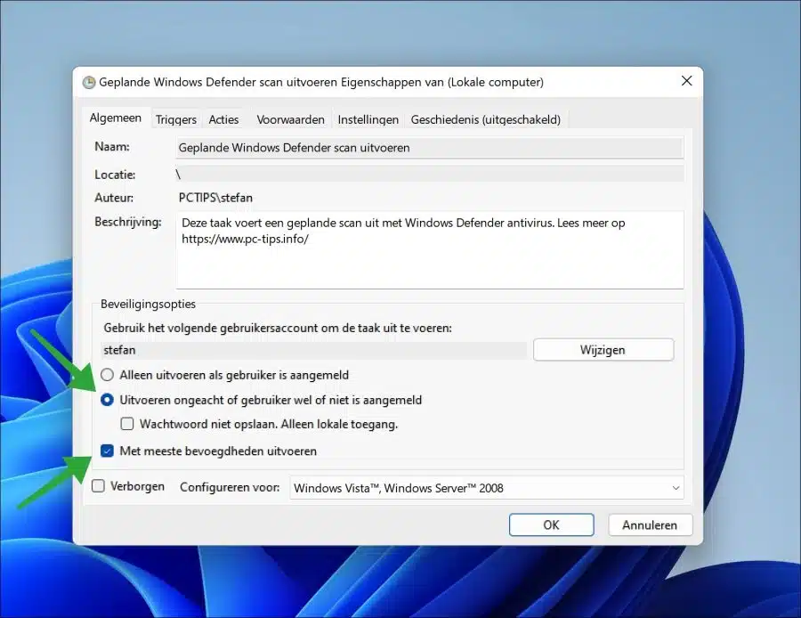Close the properties dialog with X
Screen dimensions: 801x618
[x=686, y=81]
